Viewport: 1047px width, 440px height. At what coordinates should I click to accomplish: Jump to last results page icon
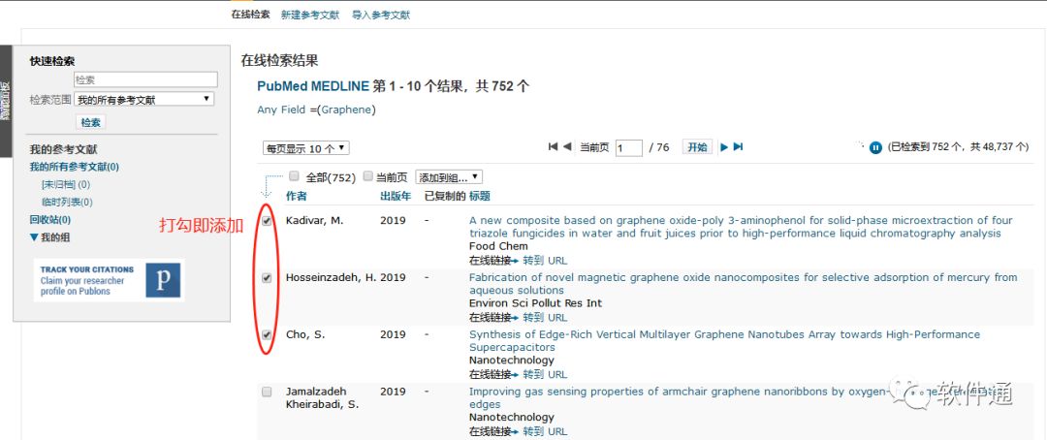click(x=738, y=147)
